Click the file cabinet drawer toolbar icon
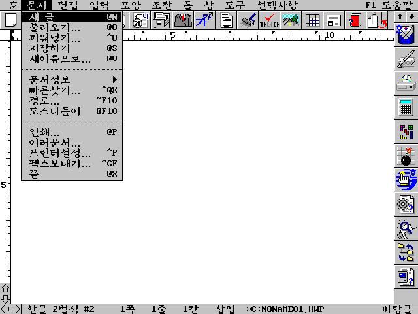The height and width of the screenshot is (314, 418). coord(161,20)
